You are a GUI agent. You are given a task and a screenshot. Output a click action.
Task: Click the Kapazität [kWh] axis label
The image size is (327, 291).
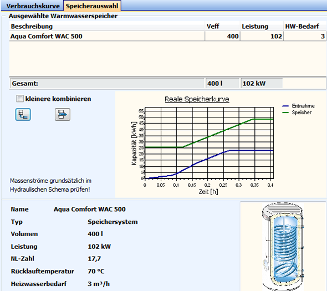[x=134, y=144]
